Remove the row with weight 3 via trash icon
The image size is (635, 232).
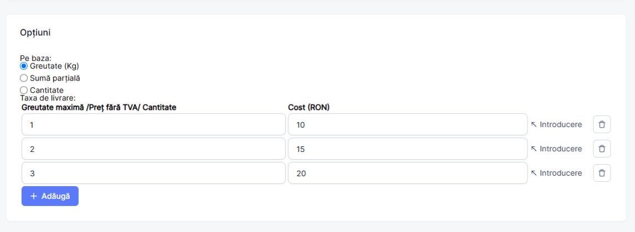(602, 173)
